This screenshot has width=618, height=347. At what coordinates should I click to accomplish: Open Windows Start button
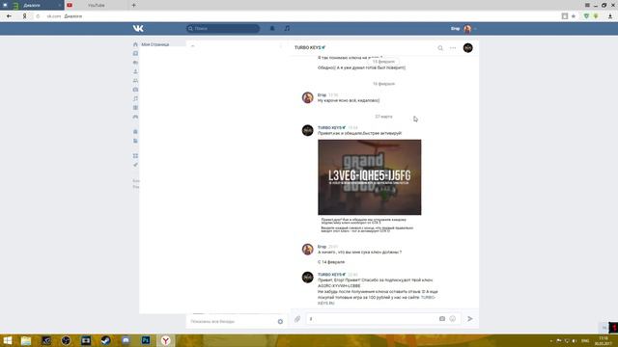7,340
